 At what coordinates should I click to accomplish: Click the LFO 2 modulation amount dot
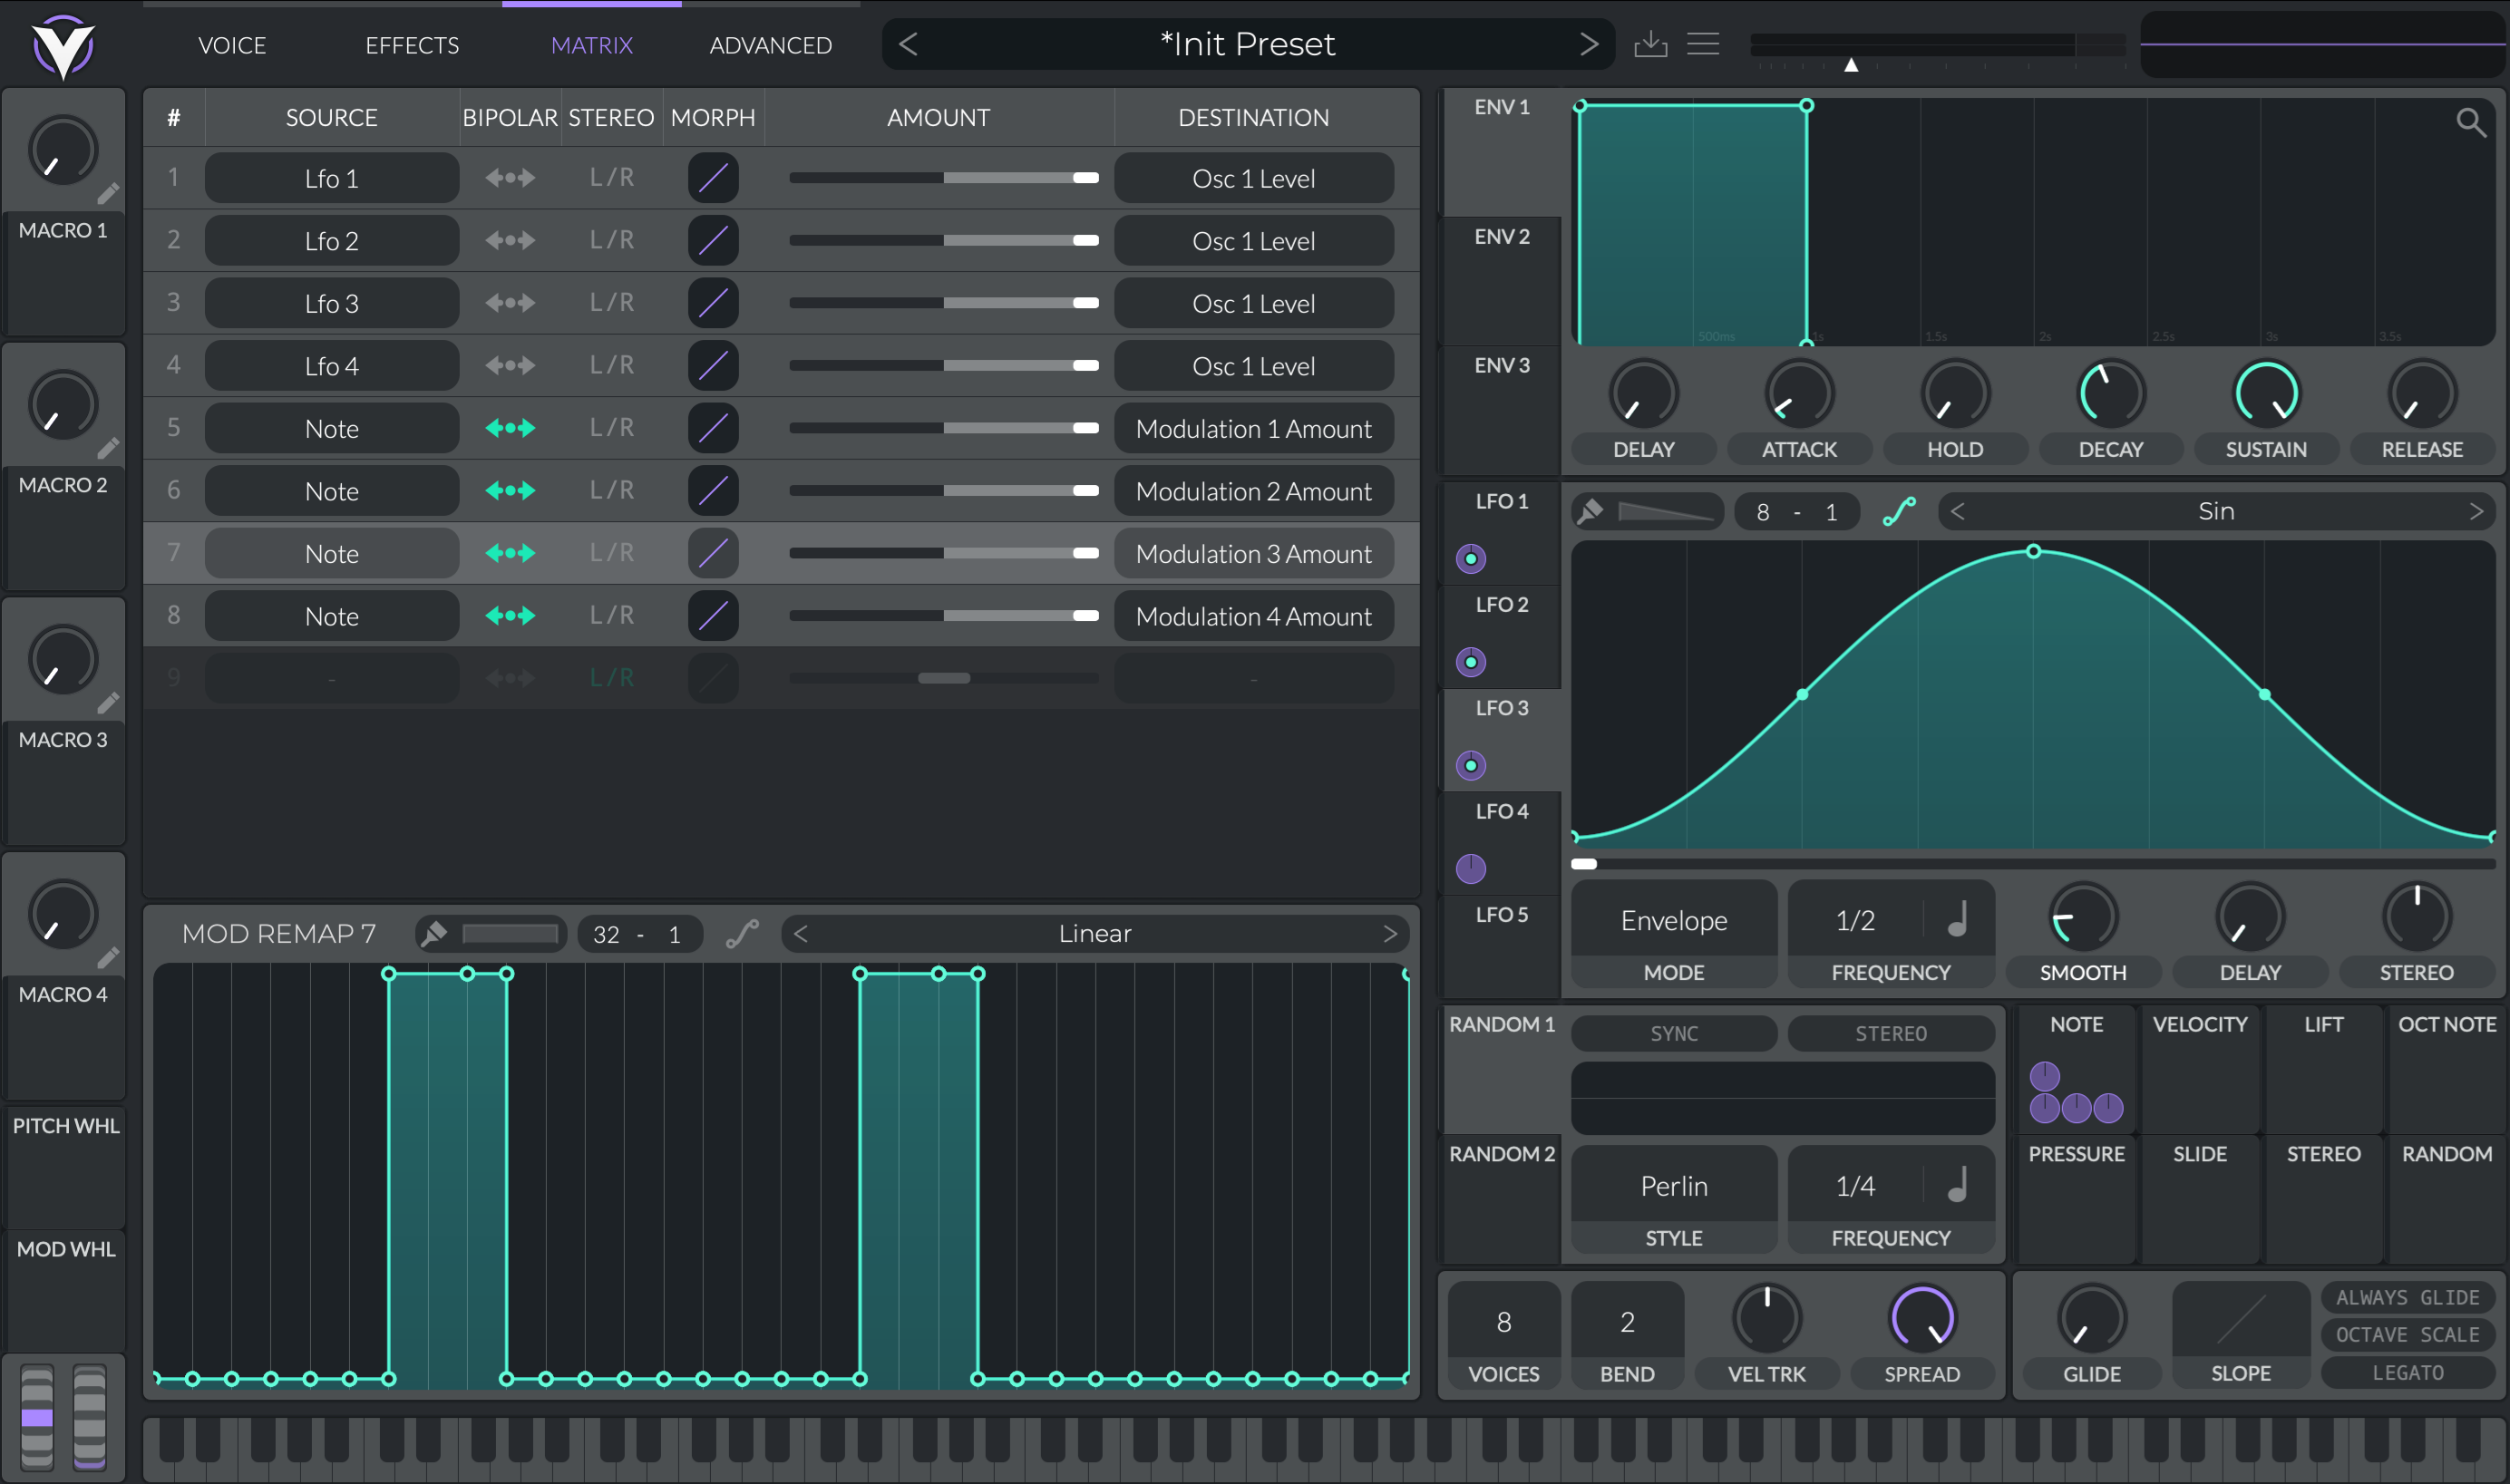pos(1471,662)
